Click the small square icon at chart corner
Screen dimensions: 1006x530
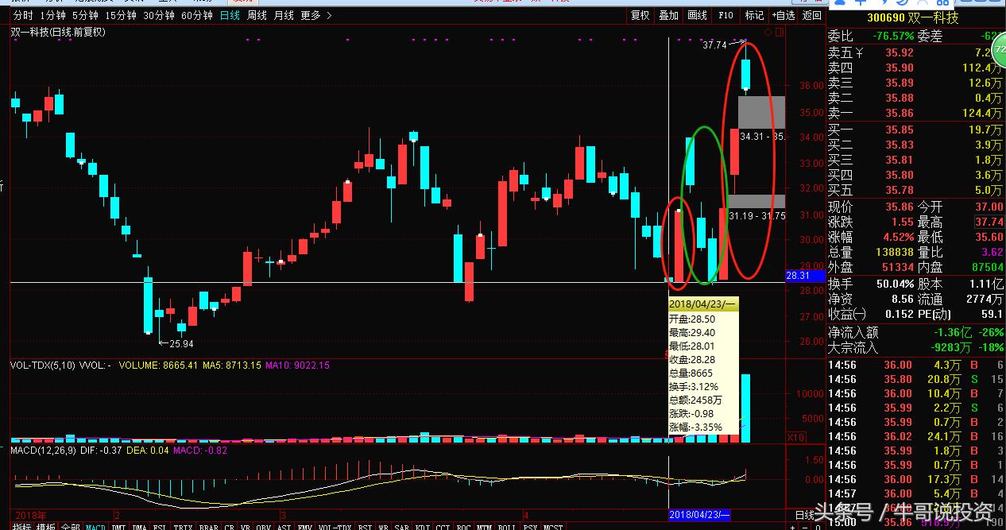780,32
